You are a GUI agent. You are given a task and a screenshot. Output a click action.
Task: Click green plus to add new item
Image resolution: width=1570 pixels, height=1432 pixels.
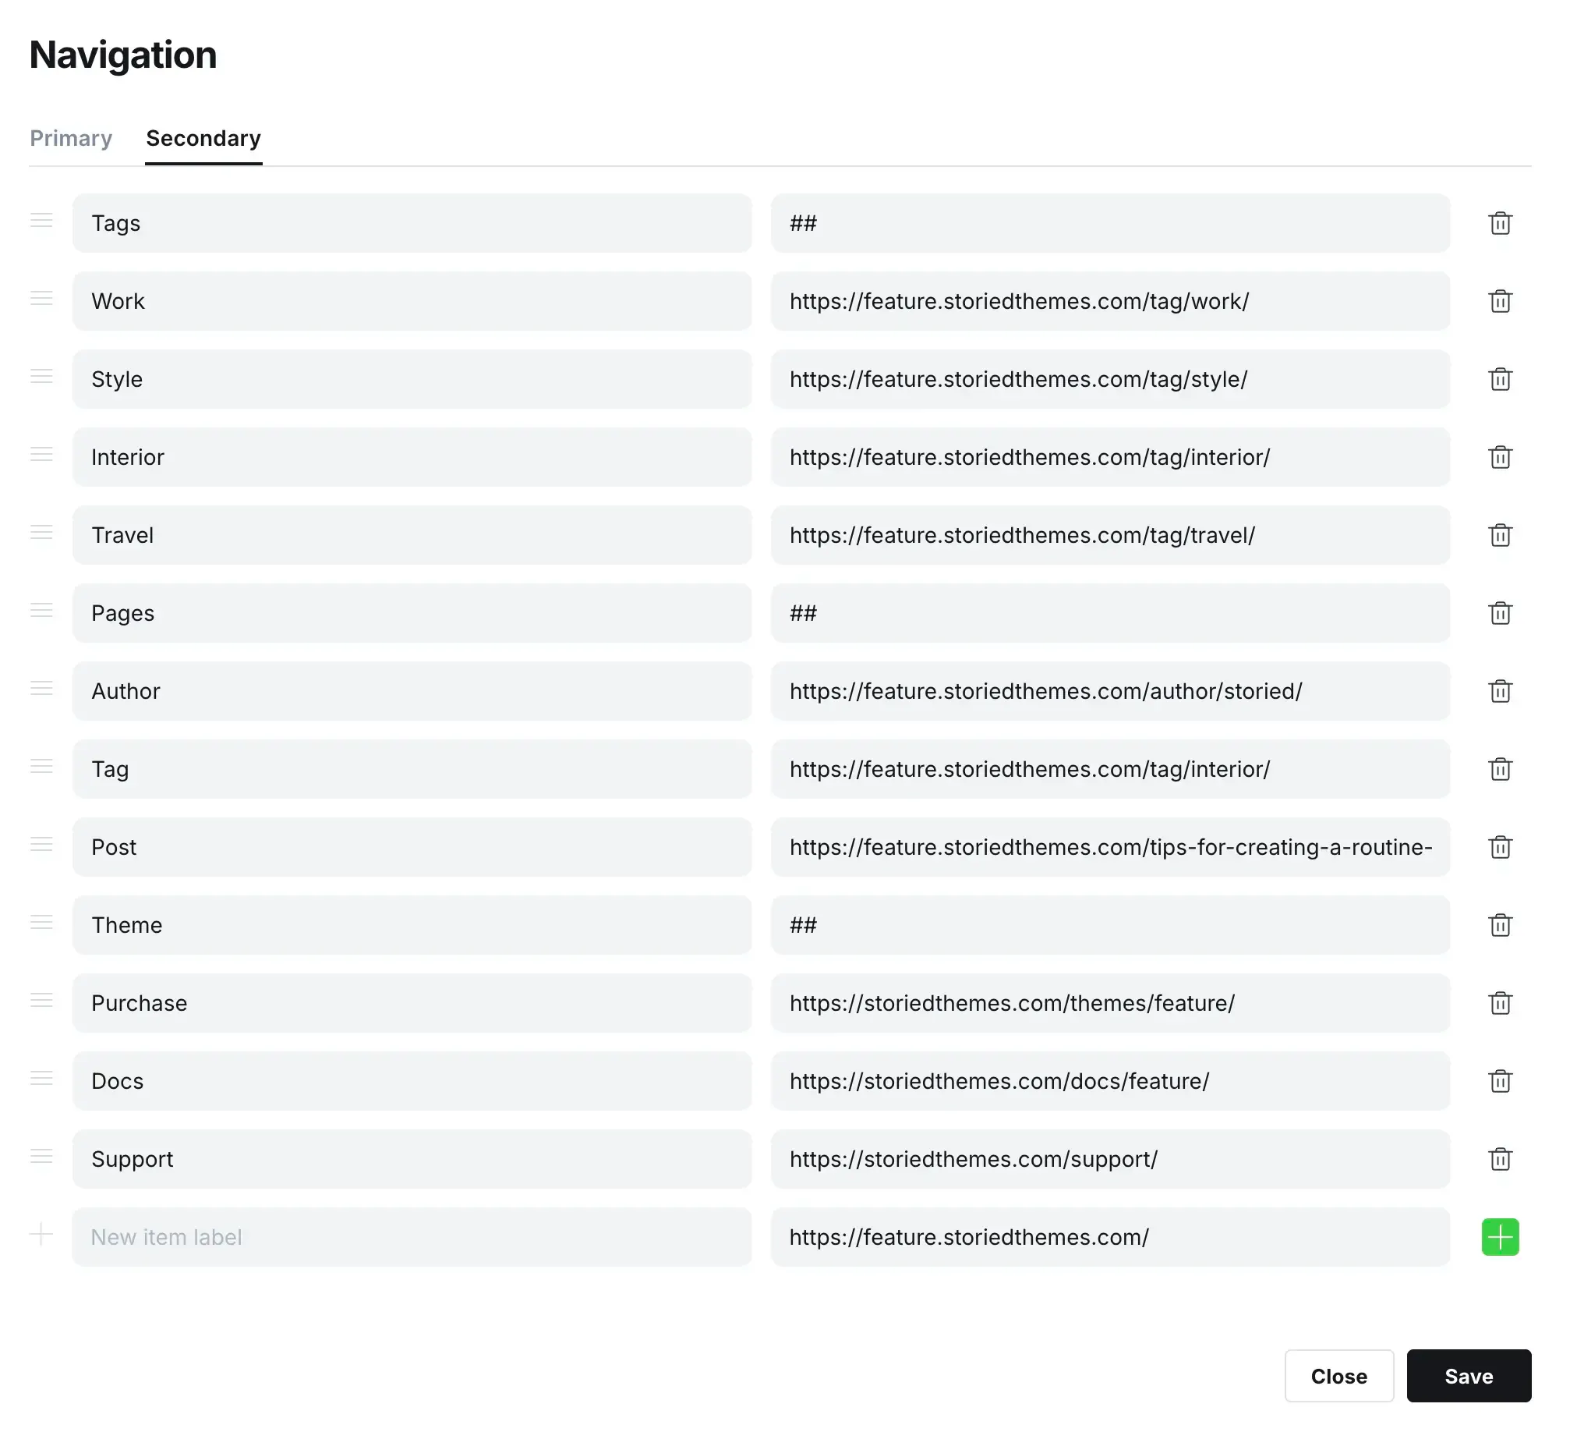(1500, 1237)
